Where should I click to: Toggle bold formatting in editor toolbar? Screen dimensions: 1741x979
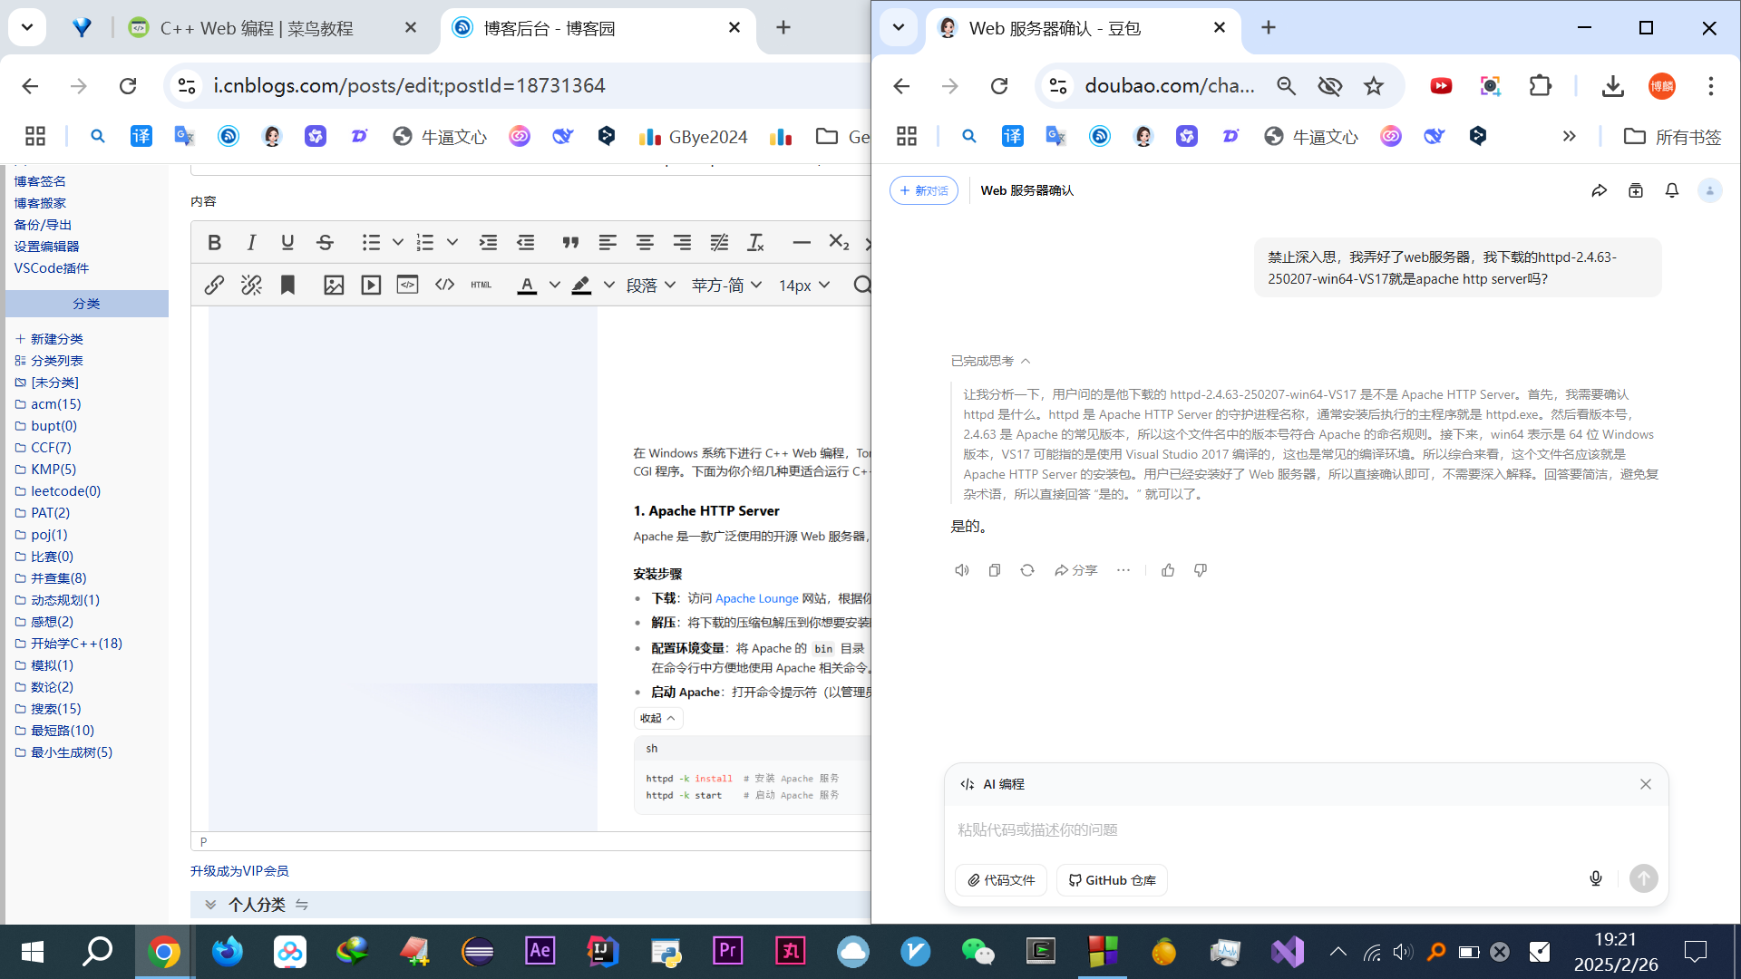click(x=214, y=242)
